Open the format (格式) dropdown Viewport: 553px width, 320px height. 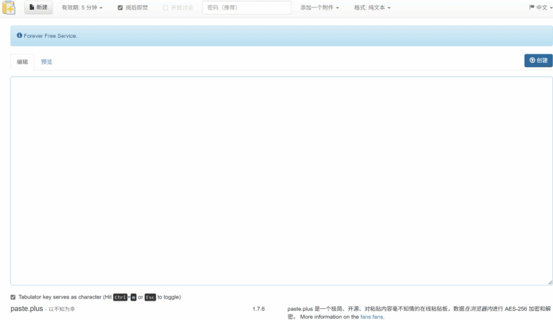(x=372, y=8)
